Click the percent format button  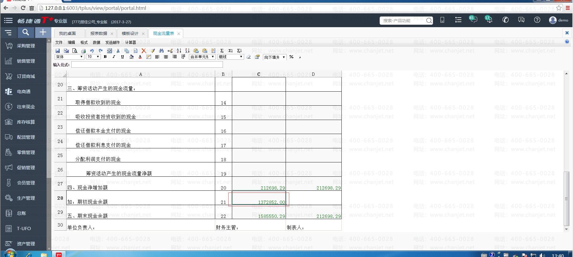point(291,57)
